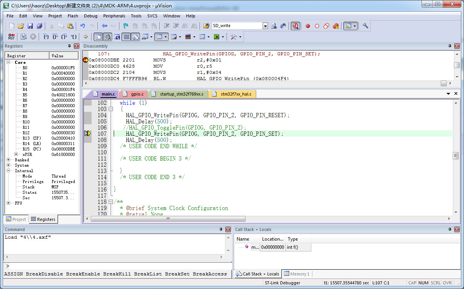Click Run to Cursor Line icon
The image size is (464, 289).
[74, 37]
